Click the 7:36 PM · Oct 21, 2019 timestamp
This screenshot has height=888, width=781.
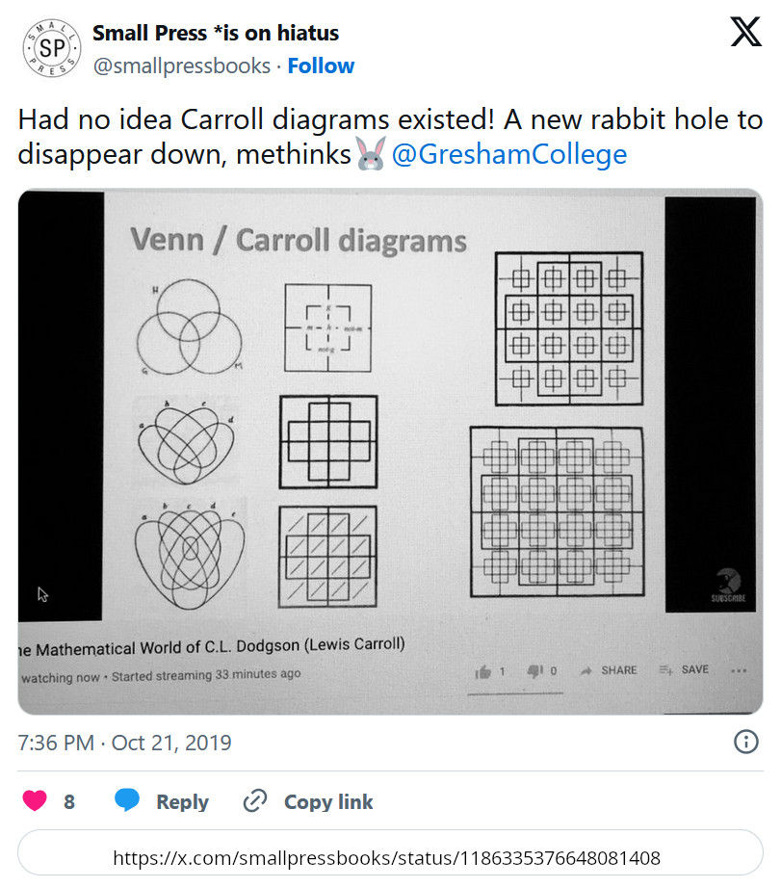click(x=125, y=743)
